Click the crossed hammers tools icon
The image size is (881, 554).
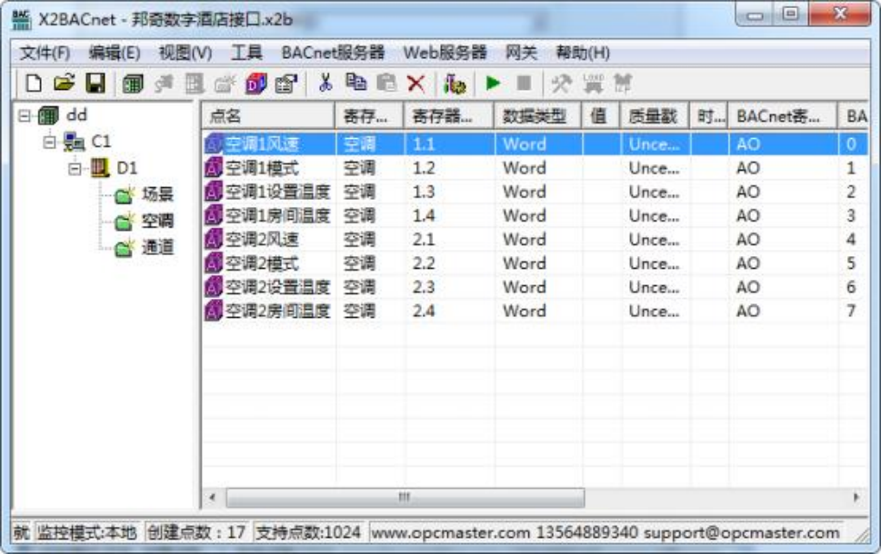click(561, 84)
